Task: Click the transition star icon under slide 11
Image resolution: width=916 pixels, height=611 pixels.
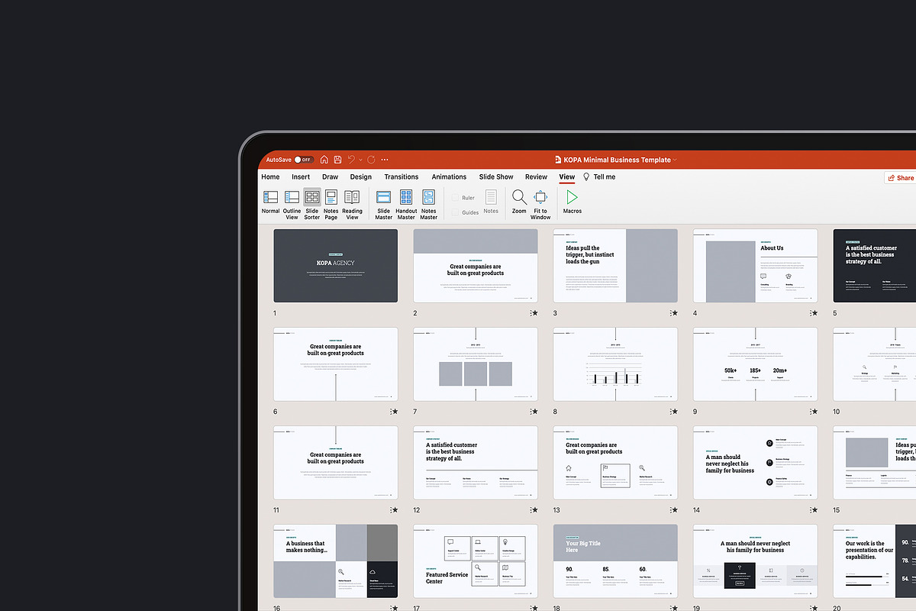Action: point(394,510)
